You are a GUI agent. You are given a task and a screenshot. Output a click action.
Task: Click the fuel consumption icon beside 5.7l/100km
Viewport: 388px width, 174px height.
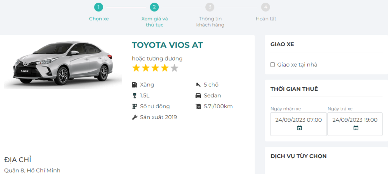pyautogui.click(x=198, y=106)
